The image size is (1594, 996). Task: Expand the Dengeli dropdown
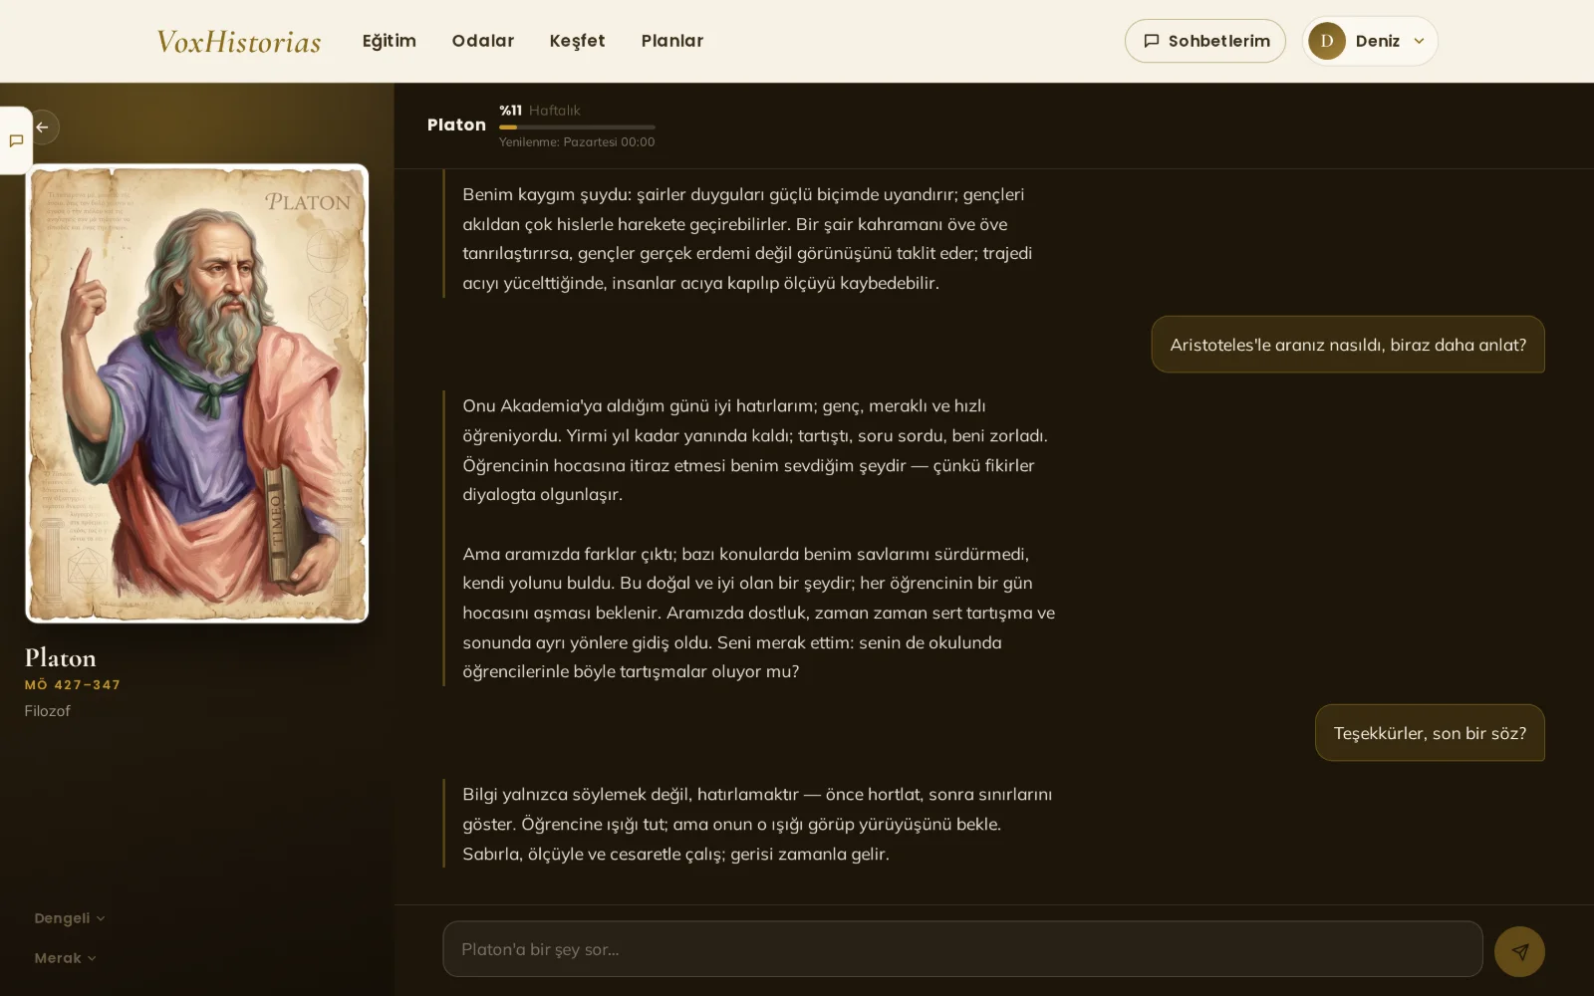point(70,918)
